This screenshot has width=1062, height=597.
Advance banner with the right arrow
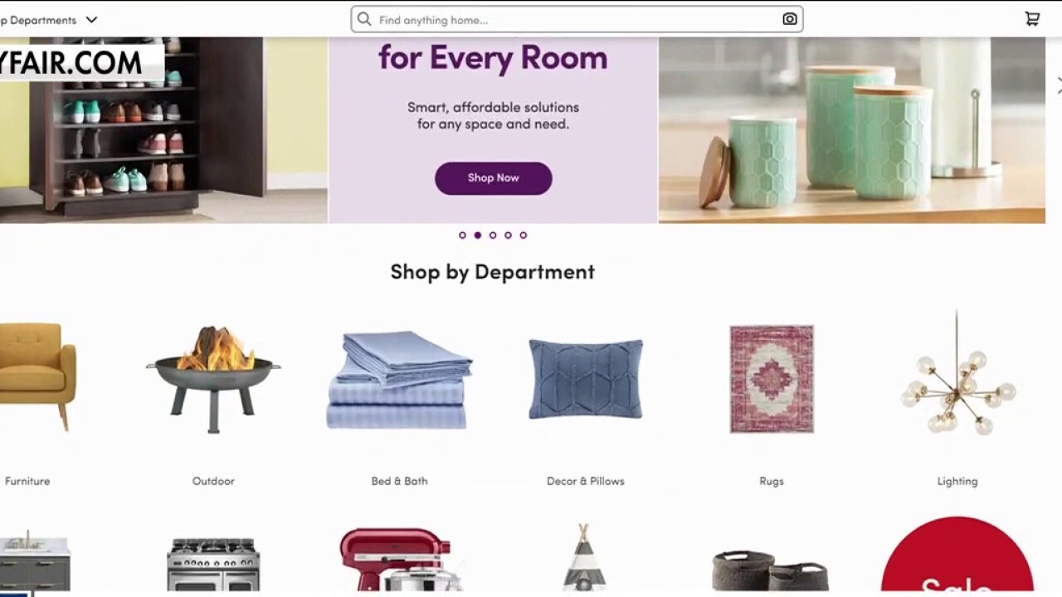(x=1058, y=85)
